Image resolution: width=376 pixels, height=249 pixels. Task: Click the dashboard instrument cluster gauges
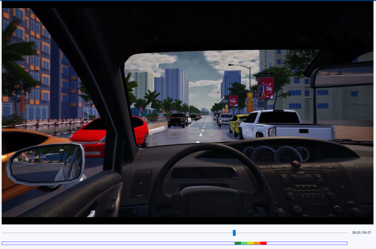[x=276, y=154]
